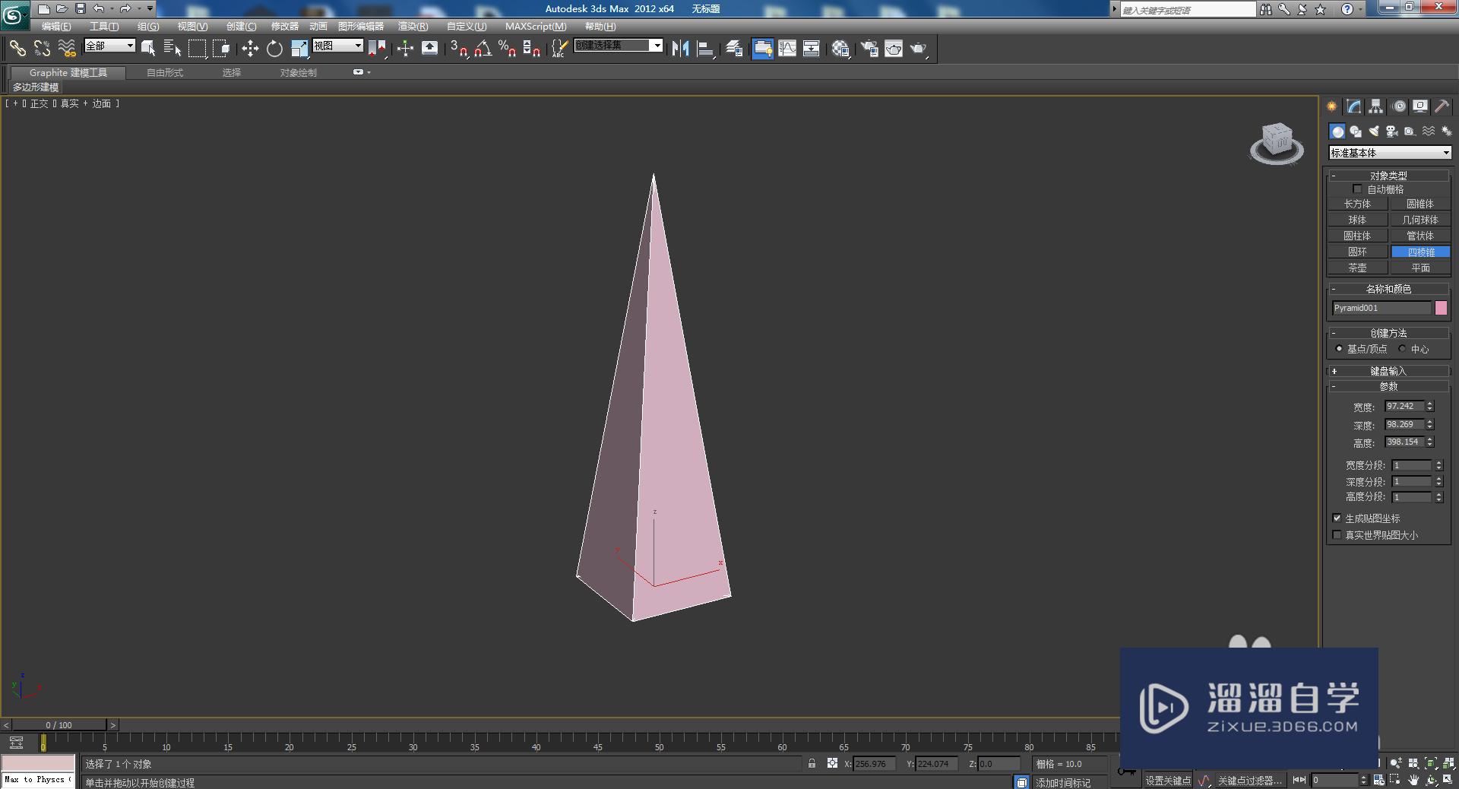Screen dimensions: 1459x789
Task: Toggle Absolute/Offset transform type-in mode icon
Action: pyautogui.click(x=833, y=764)
